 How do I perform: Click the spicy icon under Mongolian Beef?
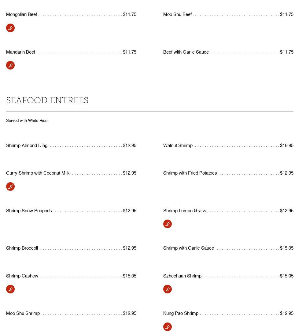(x=10, y=28)
